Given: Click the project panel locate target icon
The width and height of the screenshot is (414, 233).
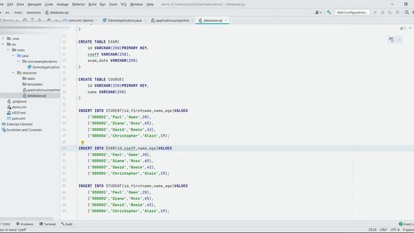Looking at the screenshot, I should (25, 20).
